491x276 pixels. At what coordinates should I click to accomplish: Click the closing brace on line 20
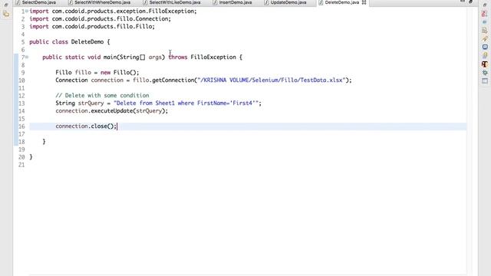coord(31,157)
